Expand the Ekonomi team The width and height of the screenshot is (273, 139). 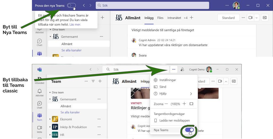click(x=50, y=119)
